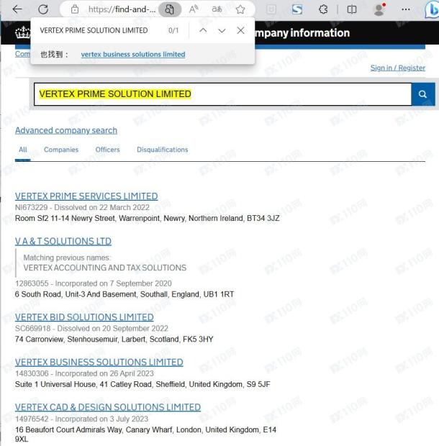Click the 'Matching previous names:' label
Viewport: 439px width, 446px height.
67,258
